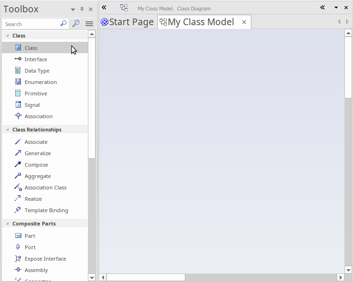The width and height of the screenshot is (353, 282).
Task: Choose the Template Binding icon
Action: click(x=18, y=210)
